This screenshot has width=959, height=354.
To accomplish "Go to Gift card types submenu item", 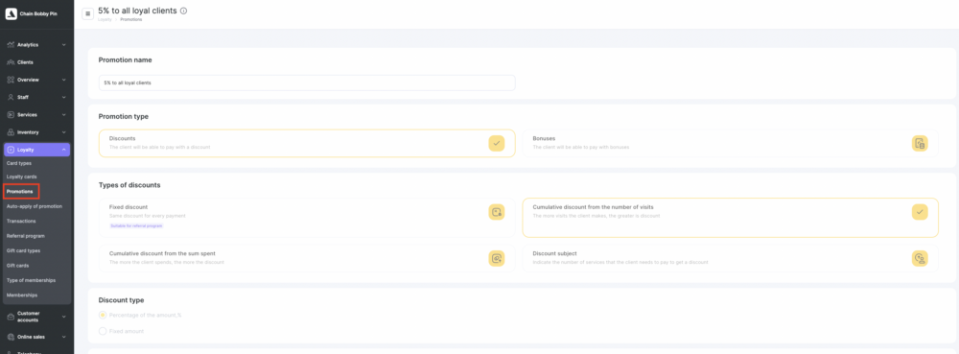I will pos(23,250).
